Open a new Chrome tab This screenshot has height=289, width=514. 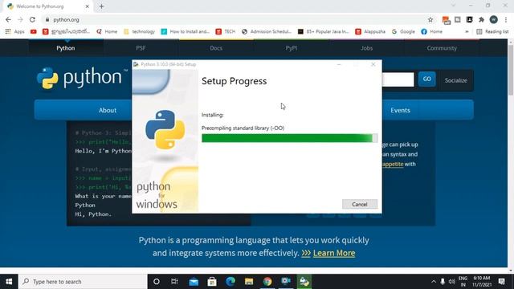click(x=101, y=6)
